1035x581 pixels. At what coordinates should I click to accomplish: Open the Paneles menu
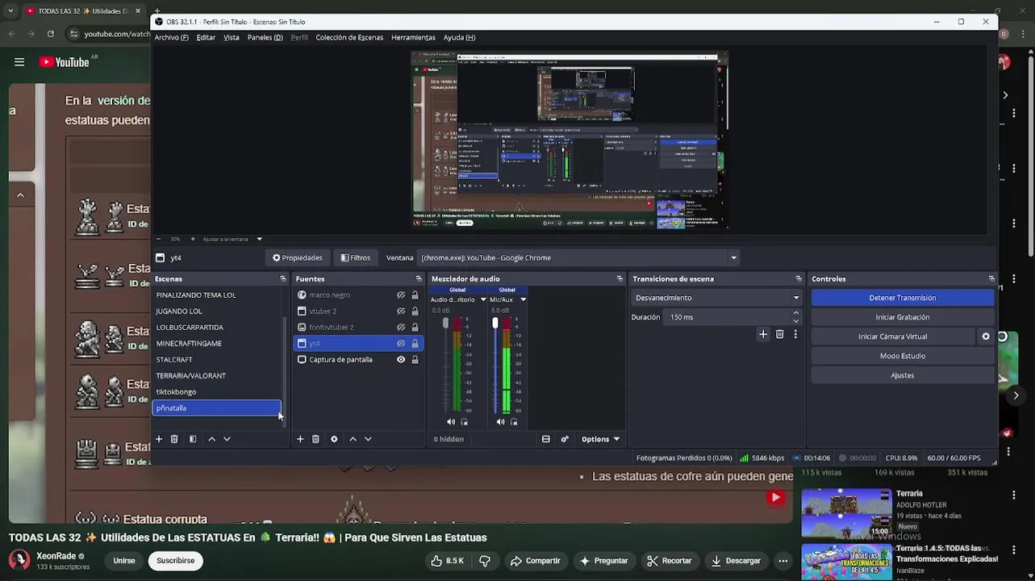point(265,37)
